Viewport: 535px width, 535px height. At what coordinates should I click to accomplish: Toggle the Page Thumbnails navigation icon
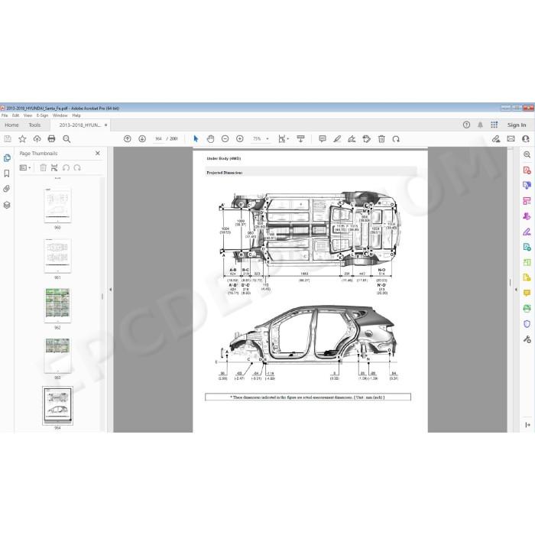(x=7, y=158)
